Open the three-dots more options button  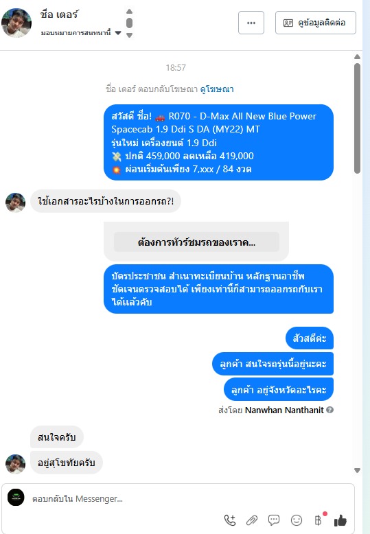point(251,23)
